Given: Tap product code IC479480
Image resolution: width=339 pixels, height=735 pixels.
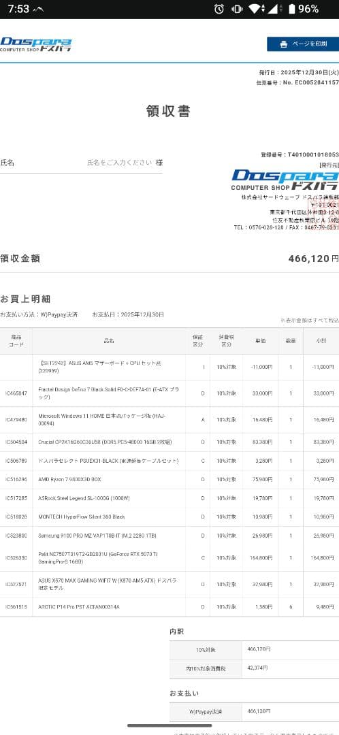Looking at the screenshot, I should (x=16, y=419).
